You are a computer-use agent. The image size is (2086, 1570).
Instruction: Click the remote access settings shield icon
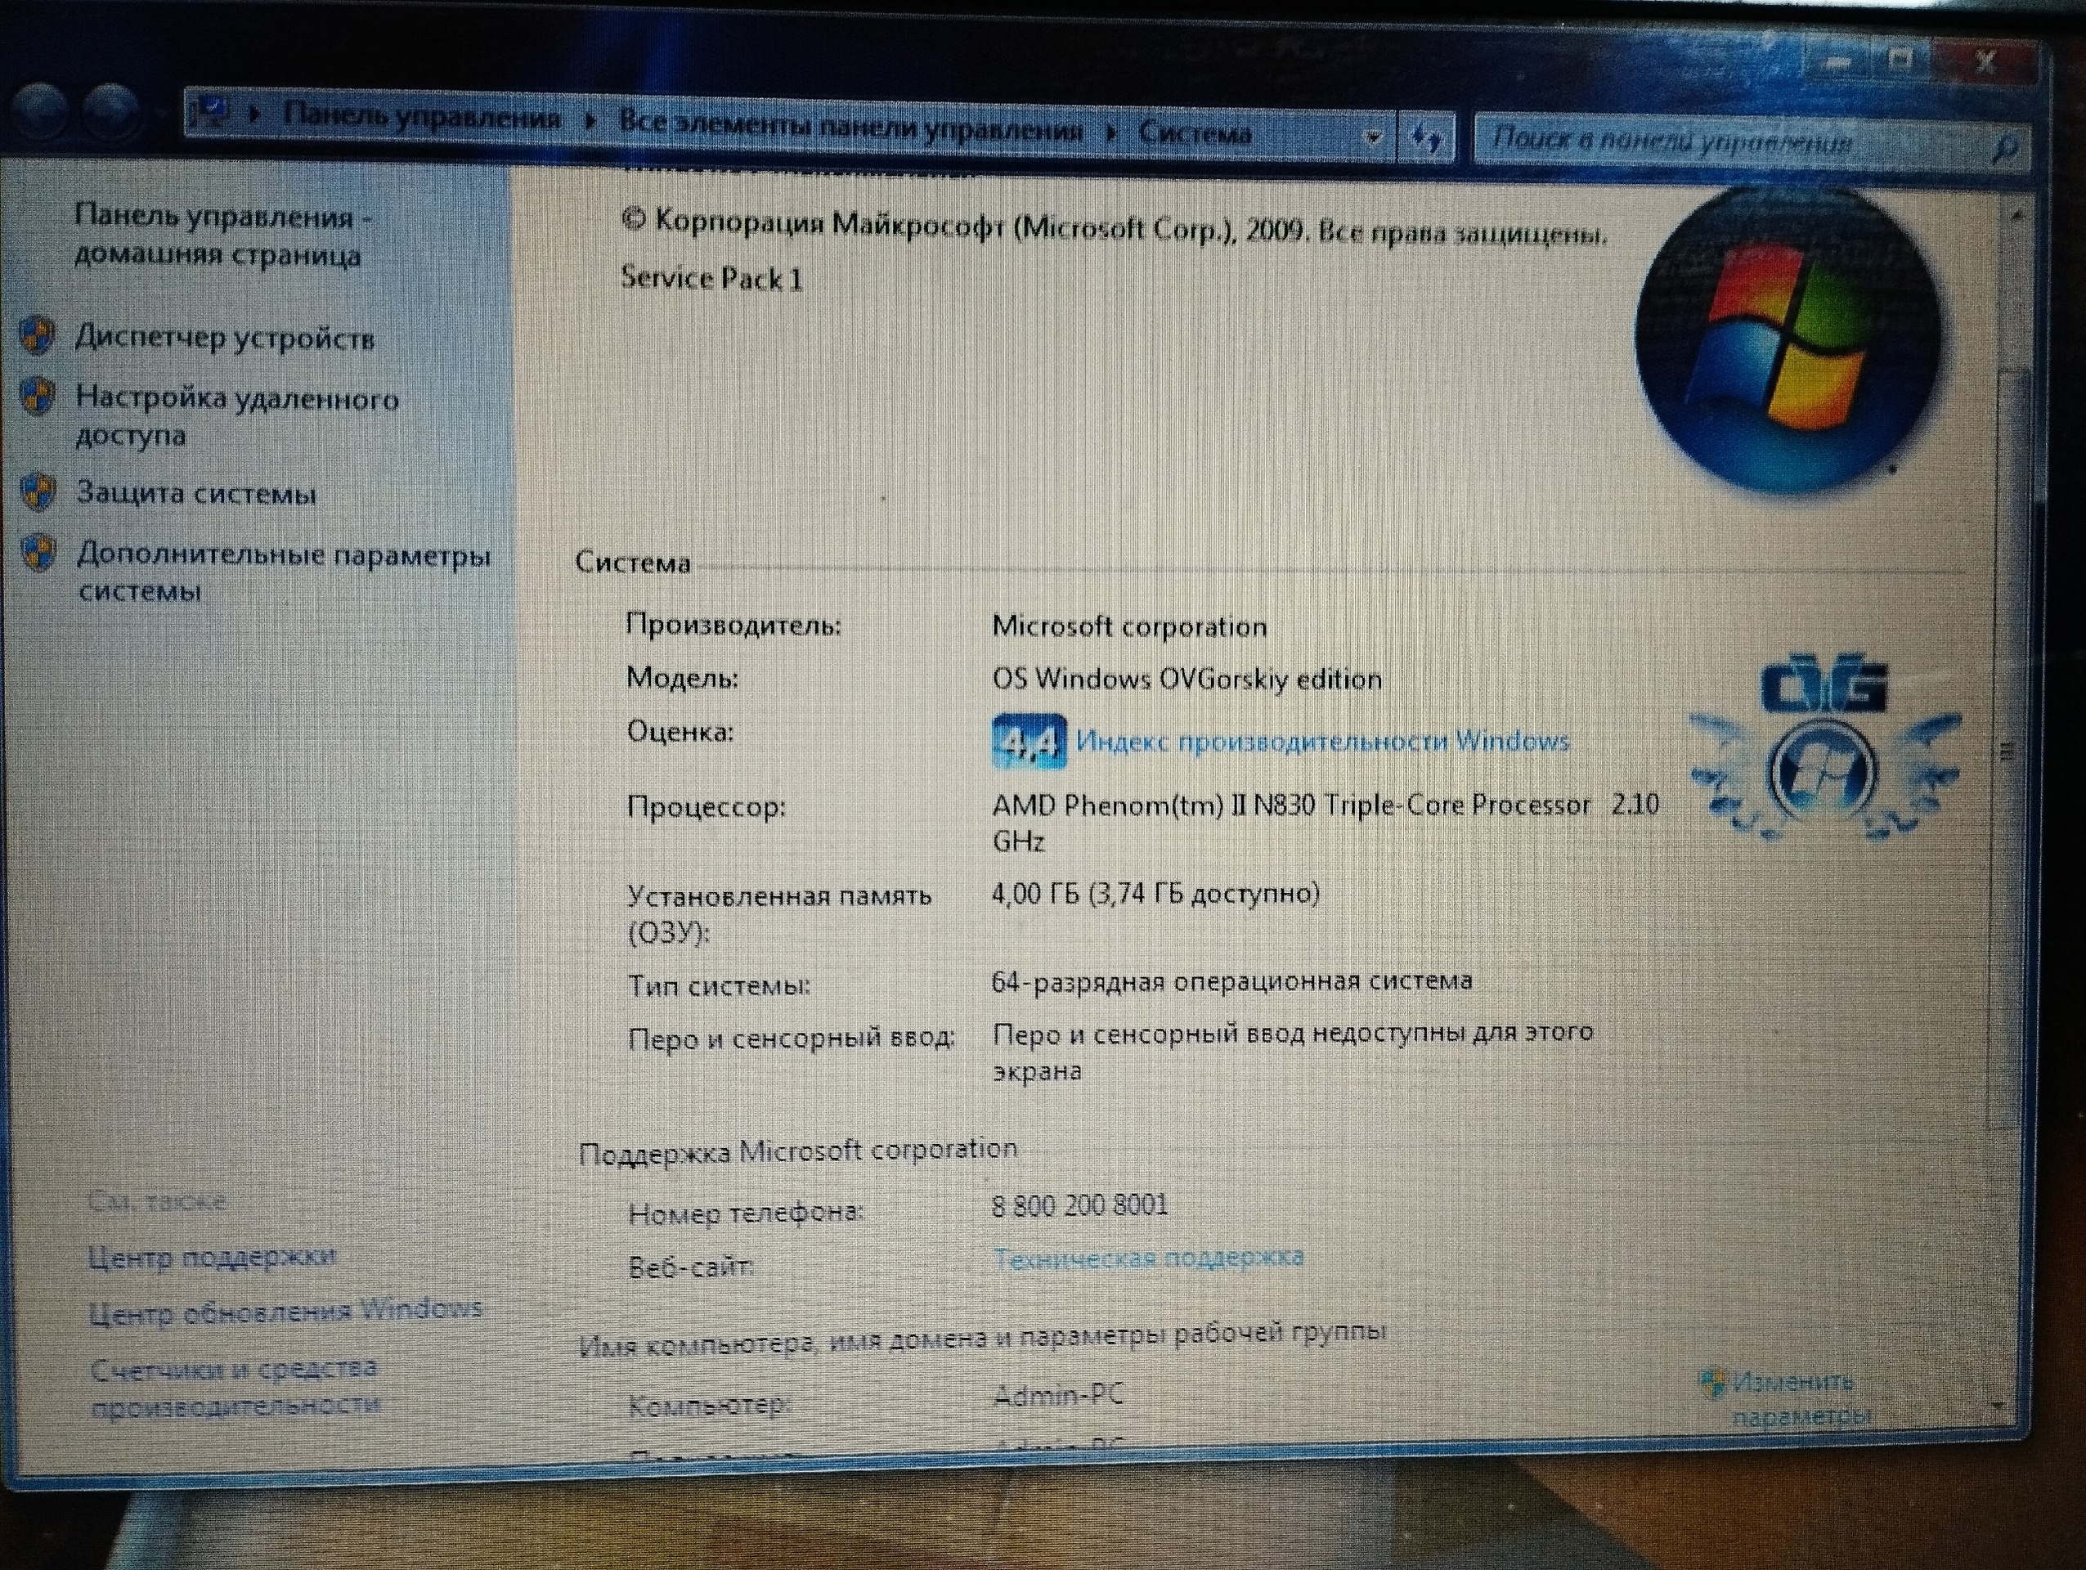38,396
